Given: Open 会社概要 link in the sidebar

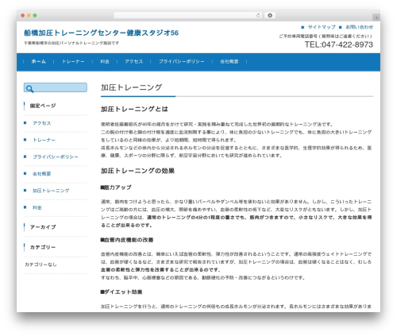Looking at the screenshot, I should click(x=41, y=174).
